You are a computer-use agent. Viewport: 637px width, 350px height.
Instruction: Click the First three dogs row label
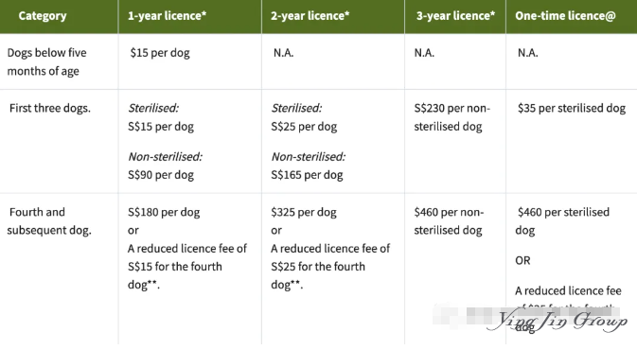[x=50, y=109]
